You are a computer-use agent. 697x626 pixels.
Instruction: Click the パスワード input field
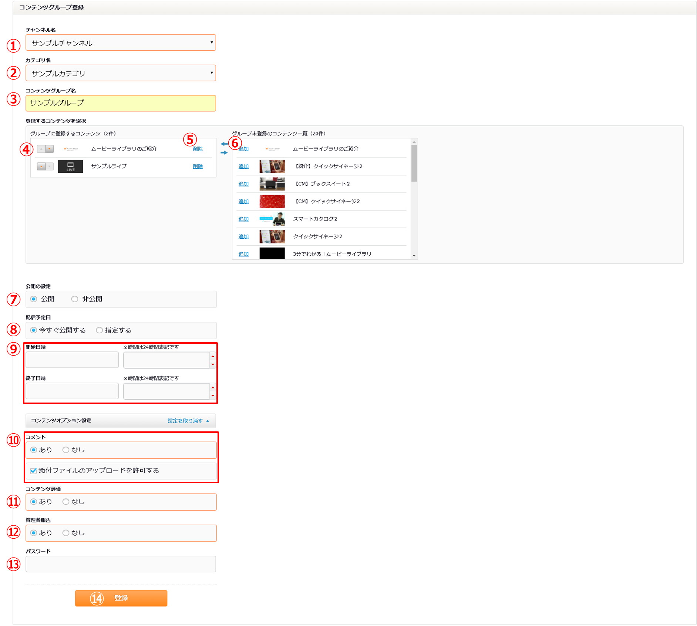click(121, 564)
